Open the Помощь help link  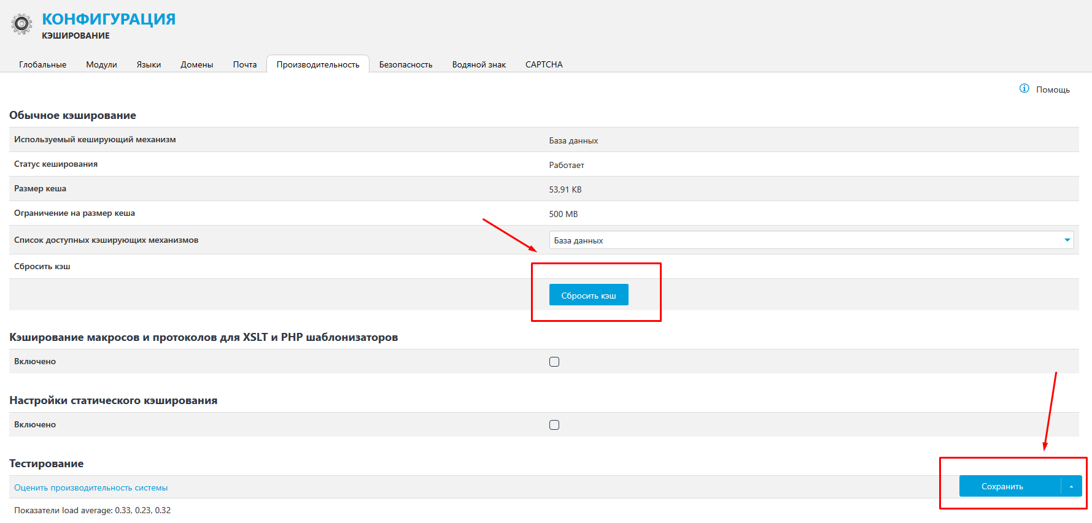pyautogui.click(x=1053, y=90)
